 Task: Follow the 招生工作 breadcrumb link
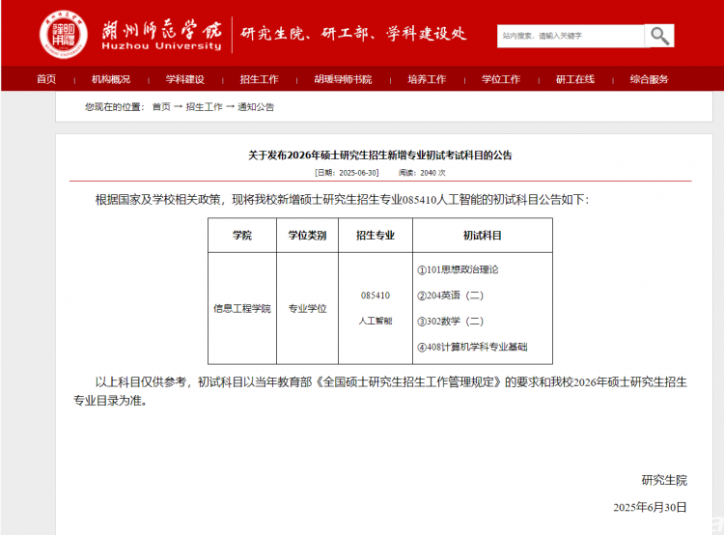tap(204, 107)
